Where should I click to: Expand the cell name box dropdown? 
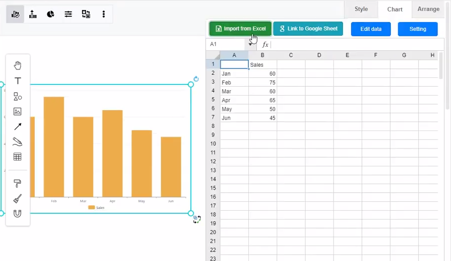[x=250, y=44]
